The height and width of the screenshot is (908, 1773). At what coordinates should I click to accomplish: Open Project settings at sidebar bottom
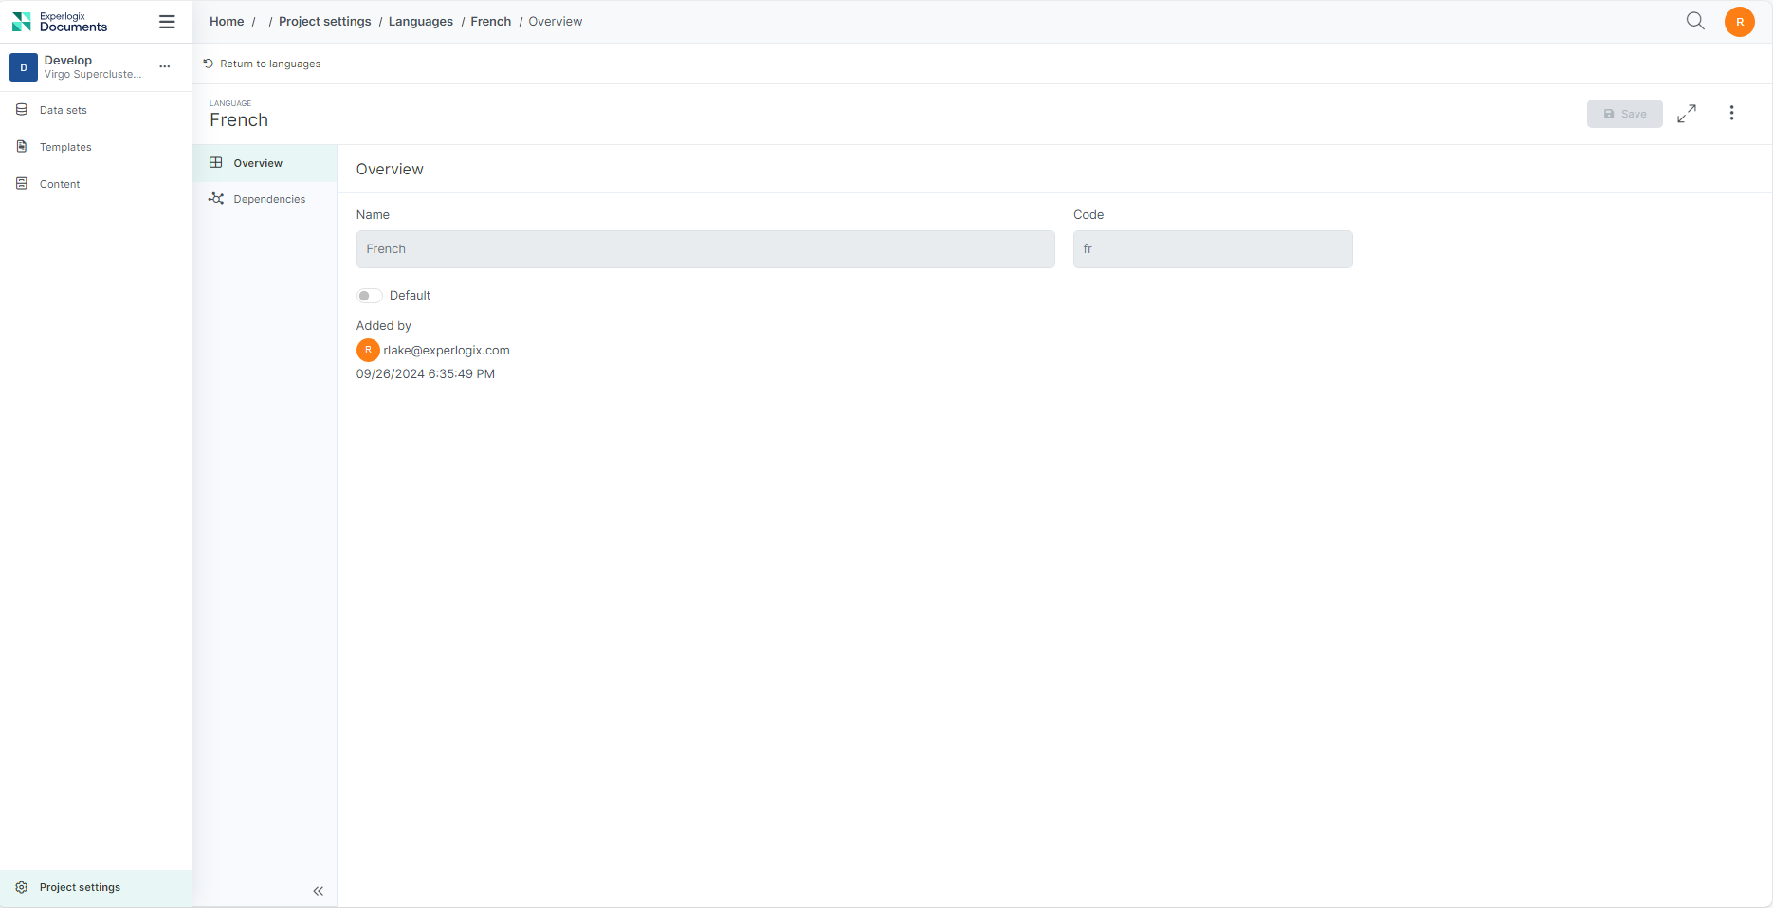coord(80,887)
